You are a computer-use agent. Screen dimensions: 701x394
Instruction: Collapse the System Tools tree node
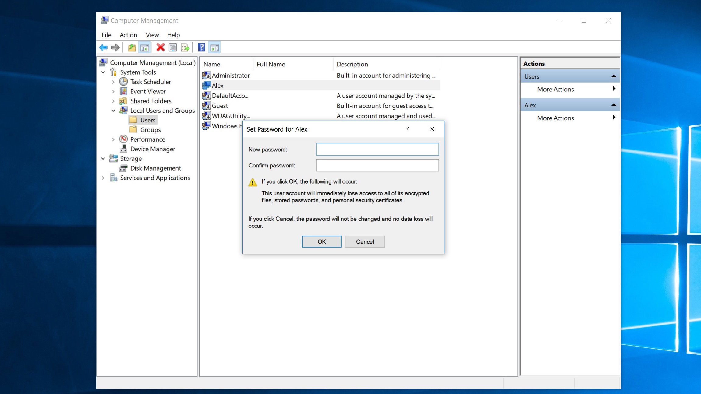tap(103, 72)
